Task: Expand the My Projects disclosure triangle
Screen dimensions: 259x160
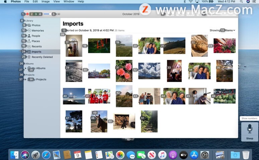Action: (x=26, y=79)
